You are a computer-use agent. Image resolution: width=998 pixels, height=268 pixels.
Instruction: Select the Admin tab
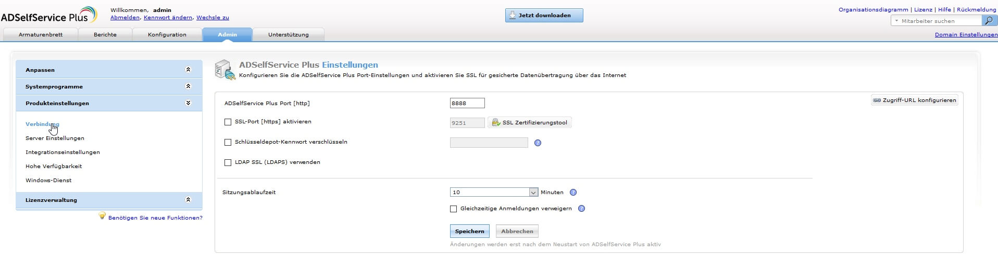click(228, 34)
